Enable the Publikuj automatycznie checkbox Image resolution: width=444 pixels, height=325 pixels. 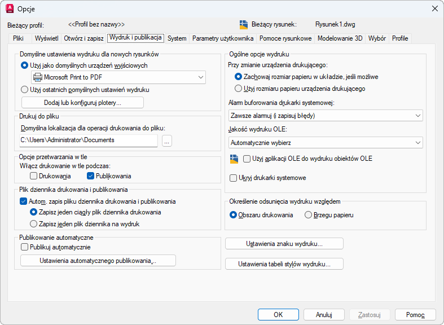[24, 247]
